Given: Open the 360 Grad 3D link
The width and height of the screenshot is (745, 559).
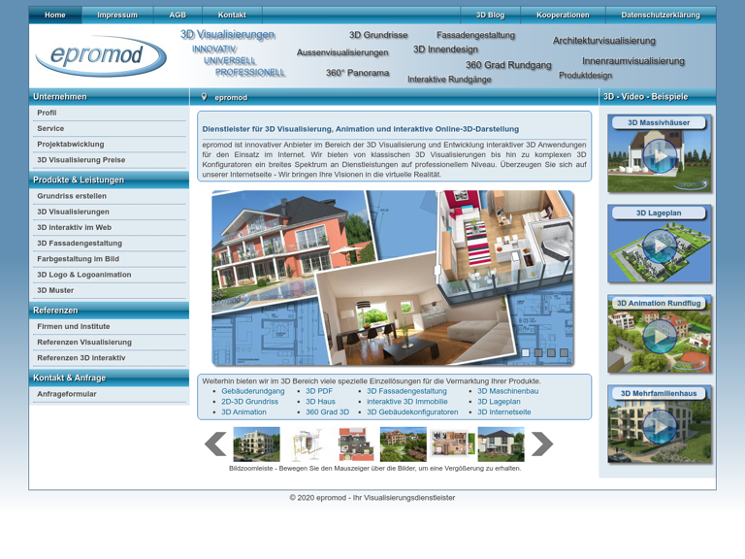Looking at the screenshot, I should (x=327, y=412).
